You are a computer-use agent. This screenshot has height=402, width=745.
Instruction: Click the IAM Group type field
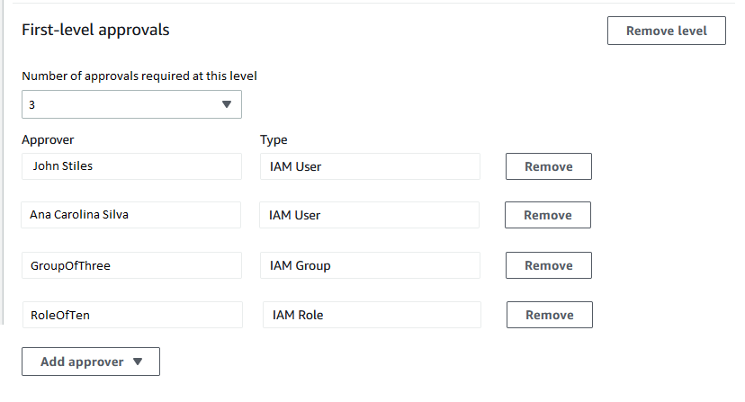370,265
